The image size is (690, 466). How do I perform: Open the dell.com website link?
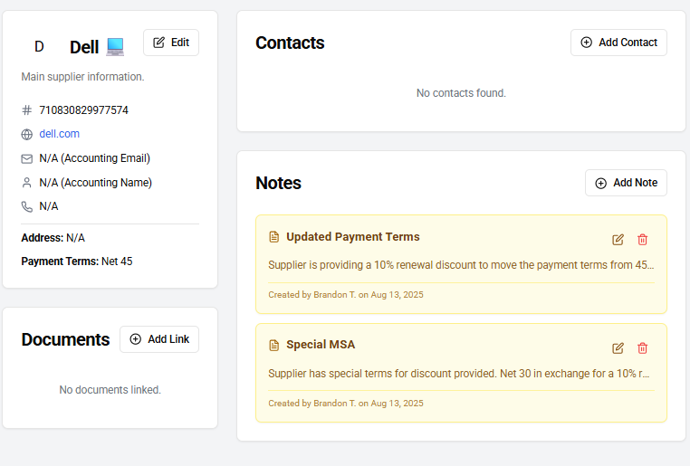pos(60,134)
